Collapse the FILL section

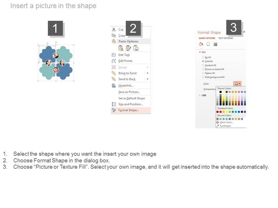click(200, 52)
